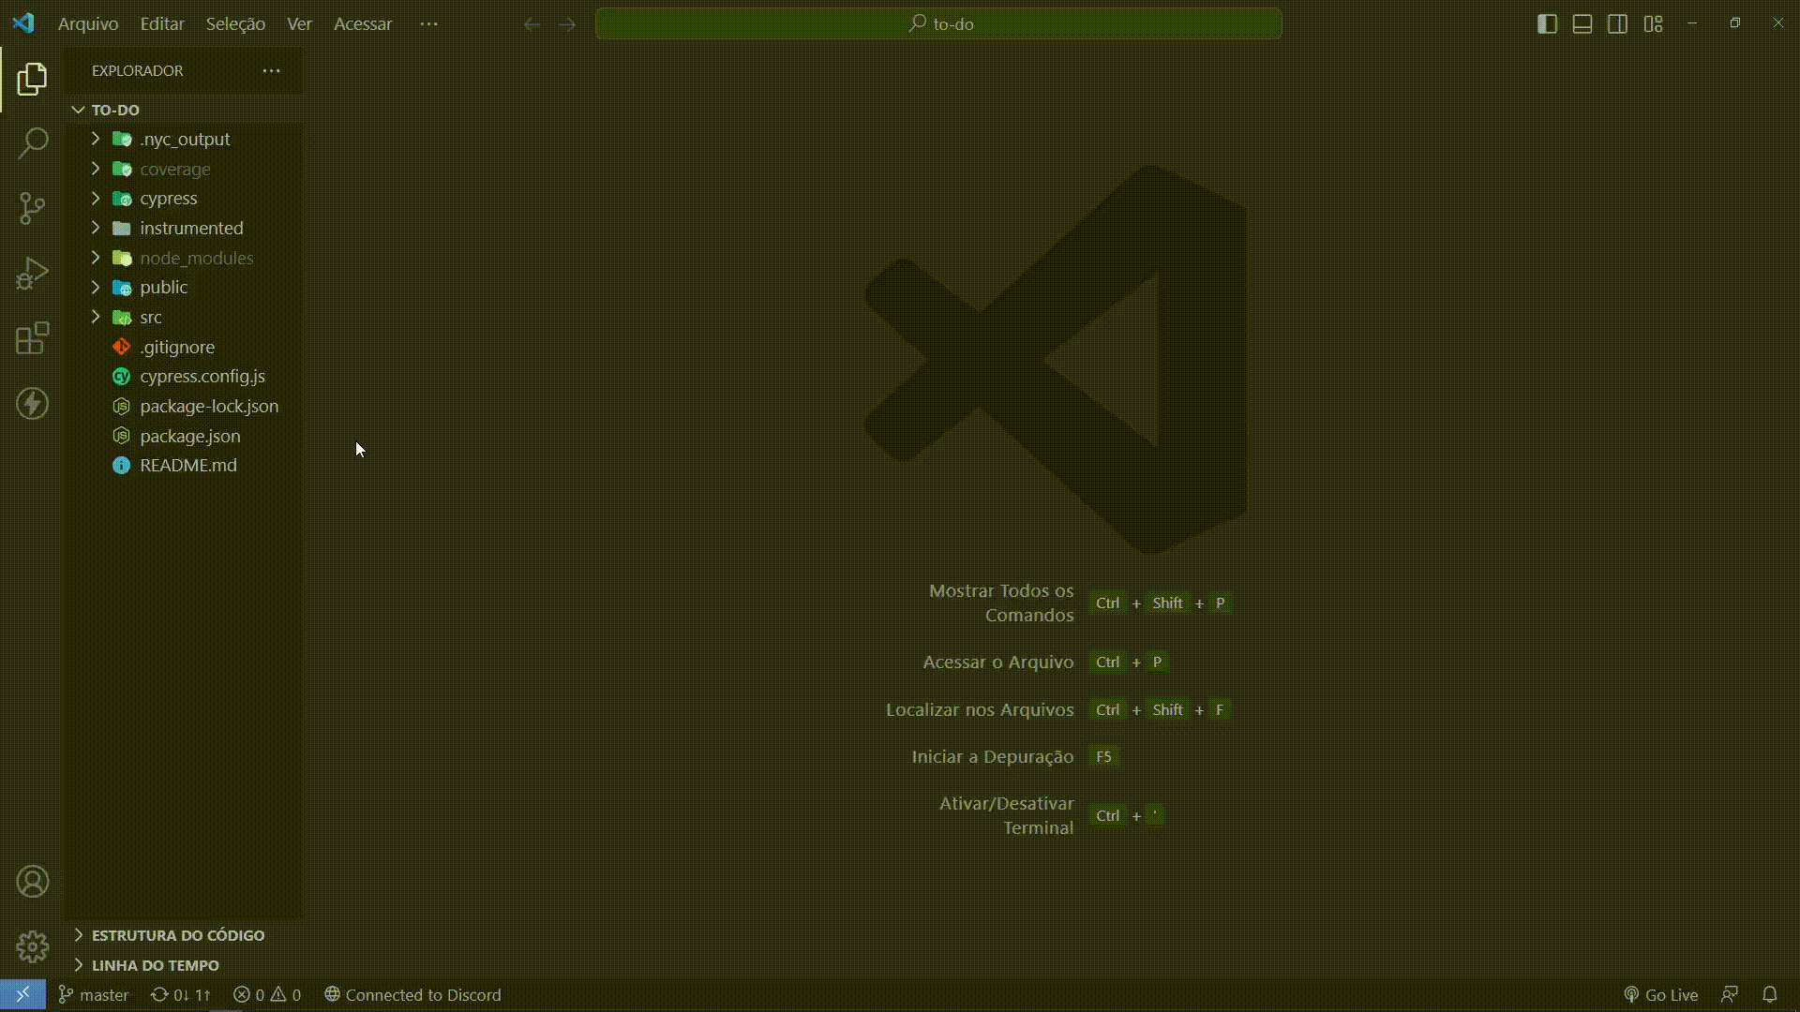Open remote window button in status bar
Viewport: 1800px width, 1012px height.
(22, 995)
